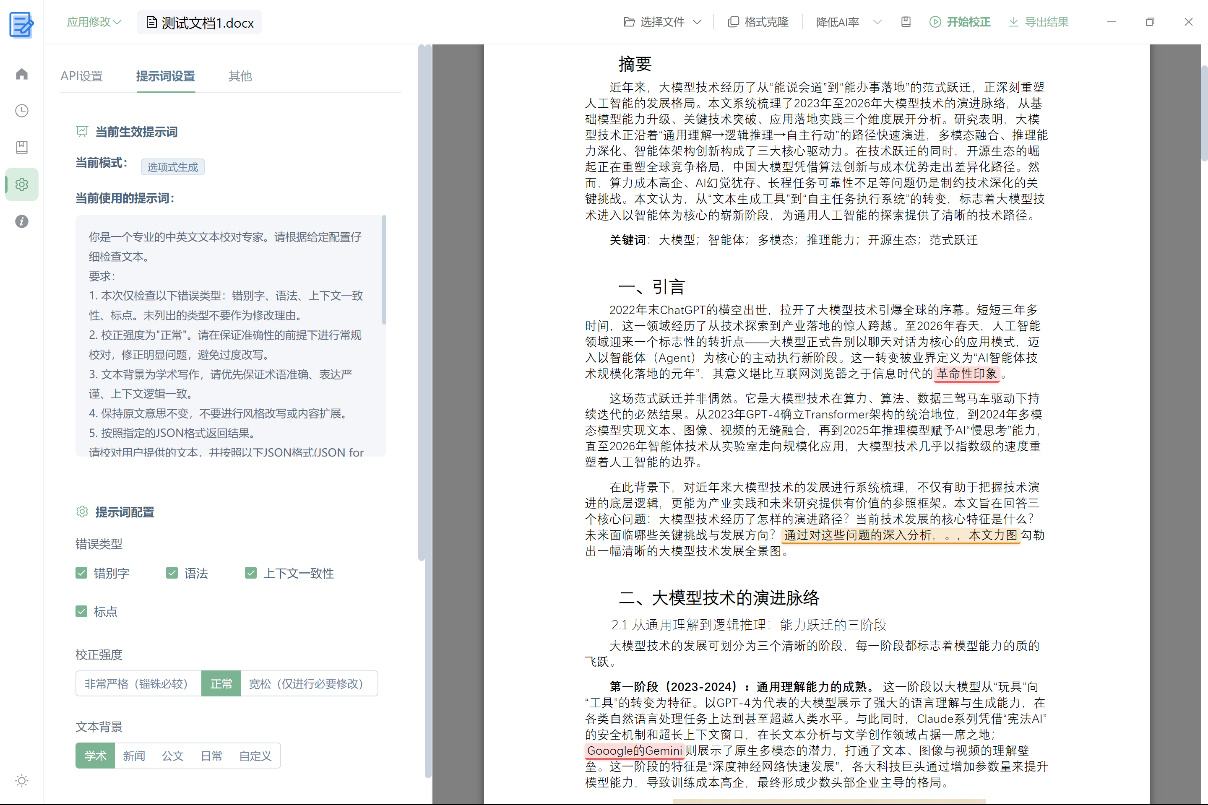
Task: Toggle the 错别字 checkbox
Action: (x=81, y=573)
